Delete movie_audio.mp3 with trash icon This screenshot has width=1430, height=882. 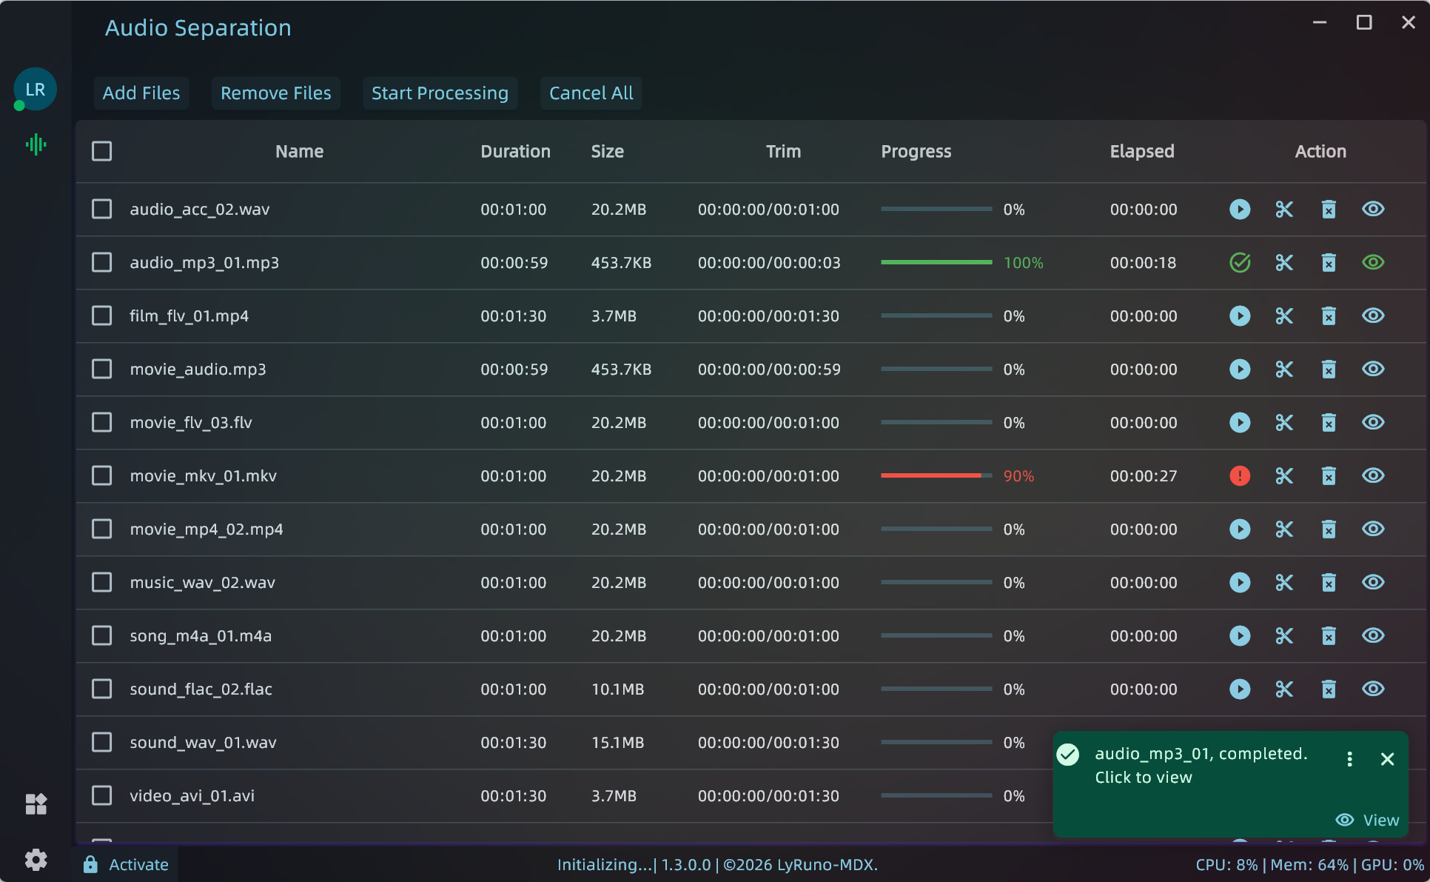point(1329,370)
